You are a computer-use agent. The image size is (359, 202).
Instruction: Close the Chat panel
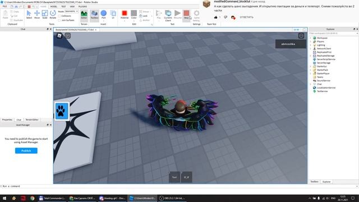[x=50, y=29]
